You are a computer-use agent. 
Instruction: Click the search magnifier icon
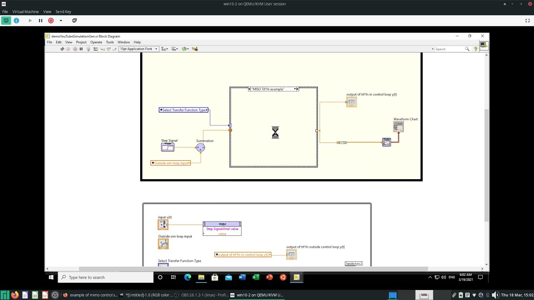[467, 49]
